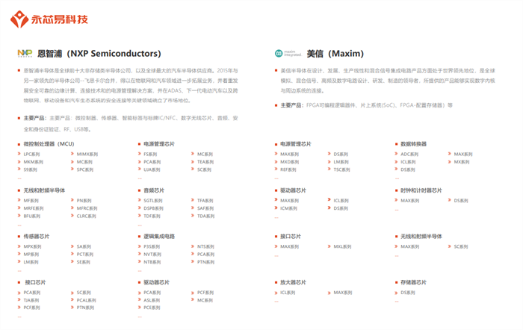Select the LPC系列 microcontroller link

[x=31, y=154]
